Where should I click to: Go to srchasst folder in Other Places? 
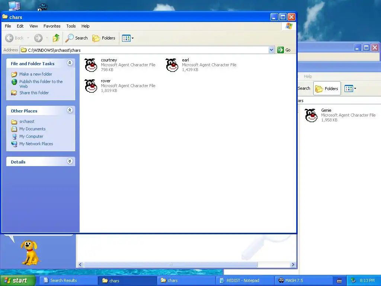[27, 121]
